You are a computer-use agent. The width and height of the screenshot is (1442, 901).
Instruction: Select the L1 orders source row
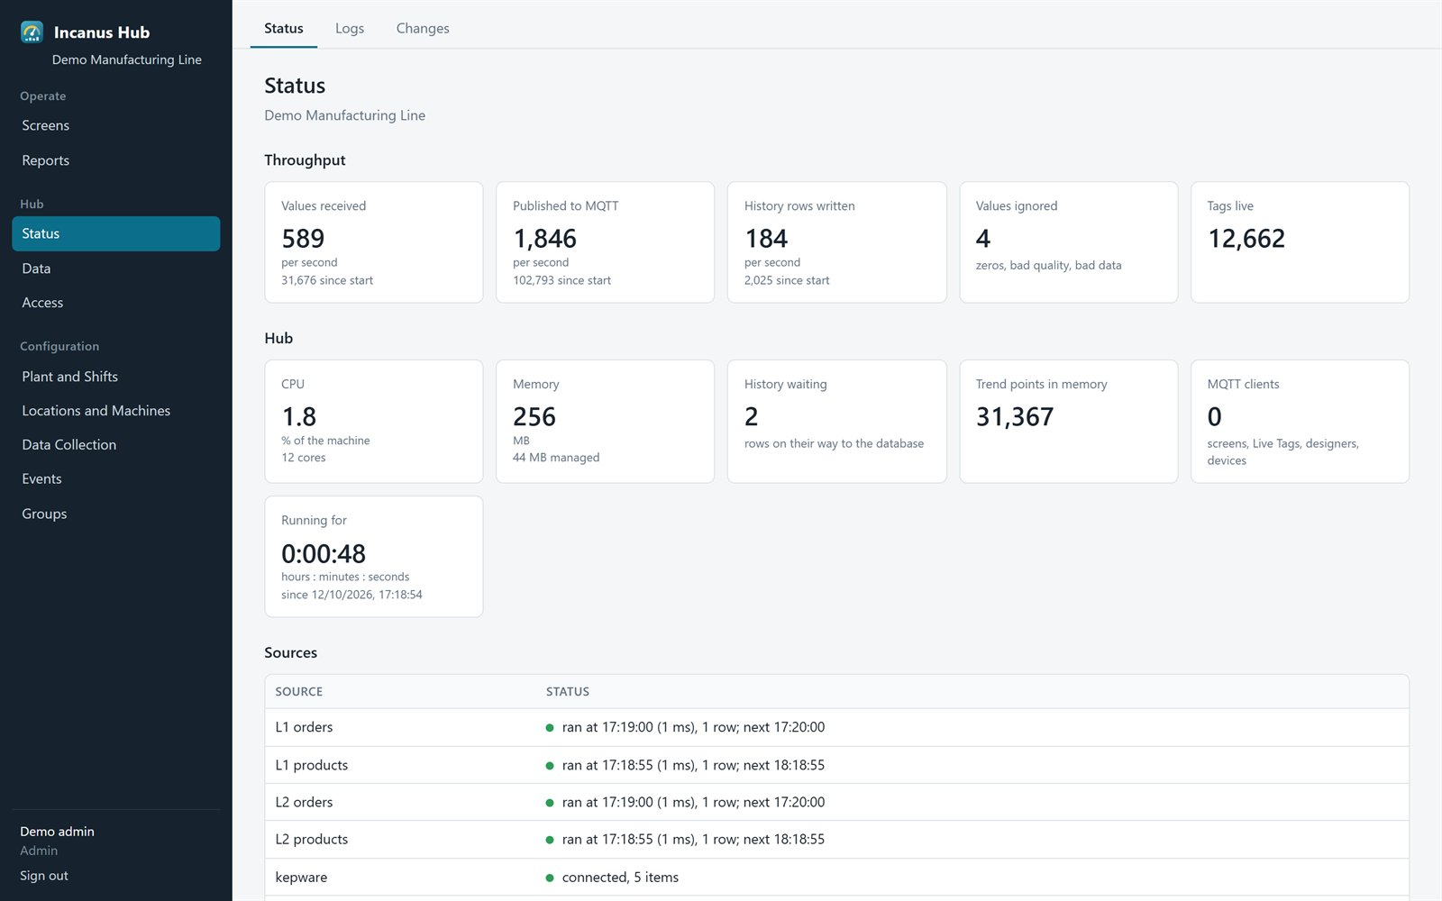(836, 727)
